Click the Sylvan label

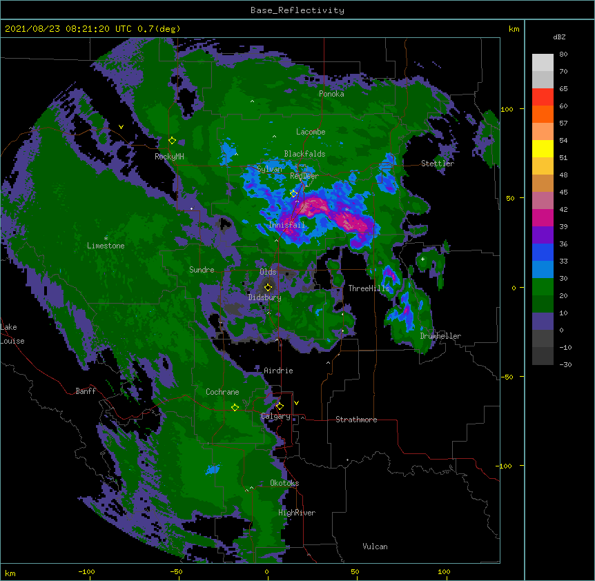[269, 169]
